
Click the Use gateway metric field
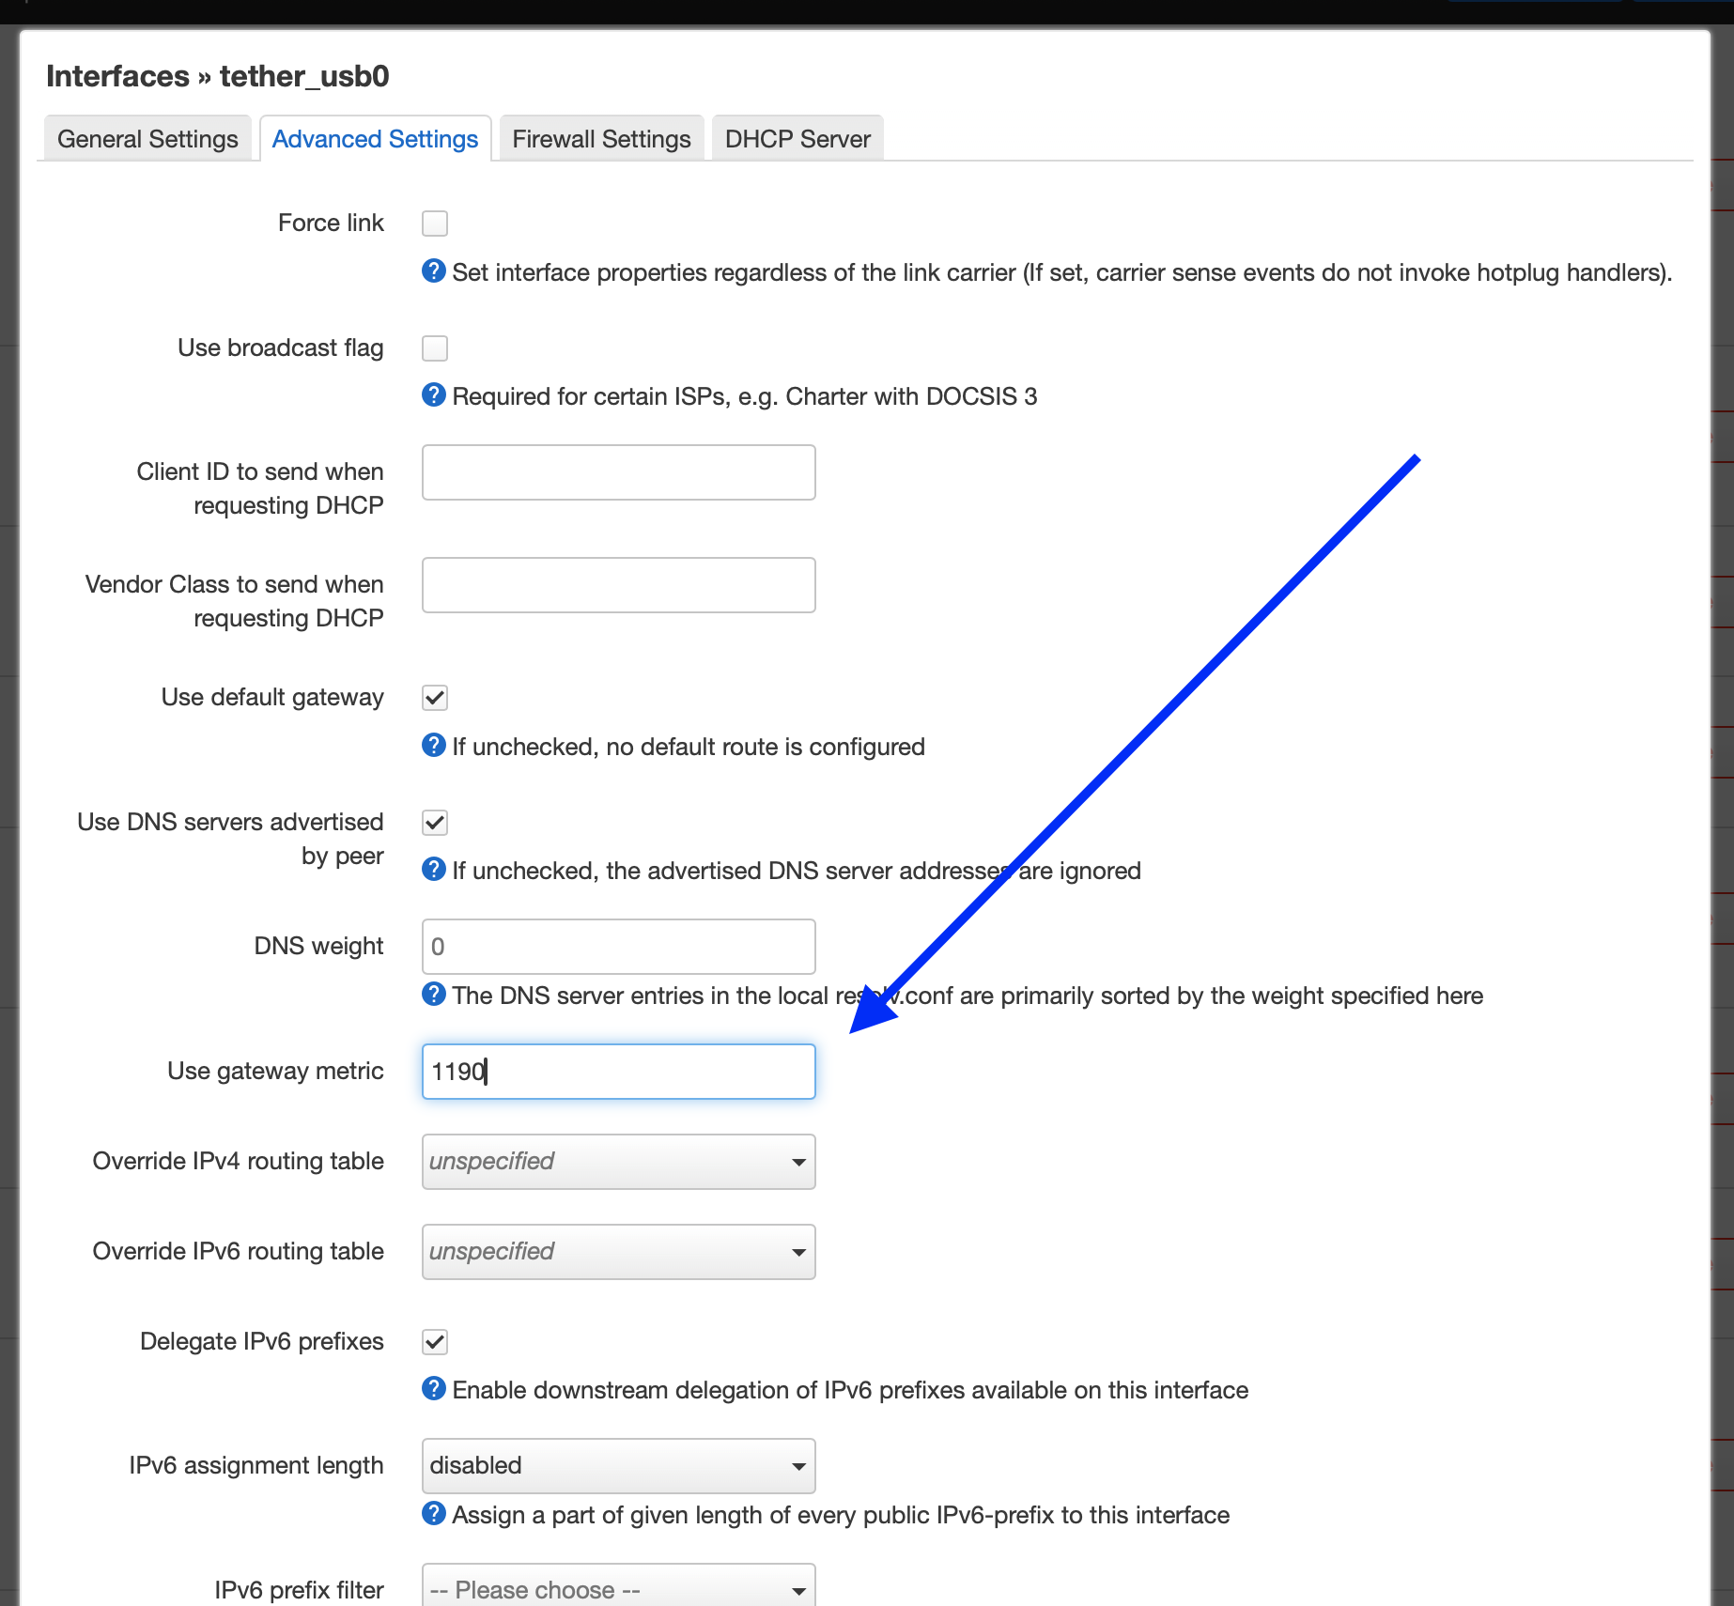point(619,1072)
